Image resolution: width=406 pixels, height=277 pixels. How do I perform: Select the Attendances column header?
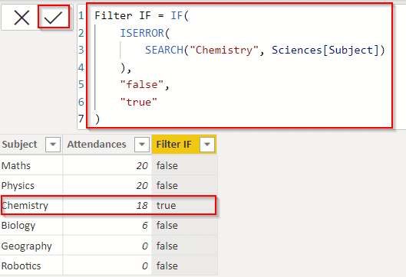point(107,145)
